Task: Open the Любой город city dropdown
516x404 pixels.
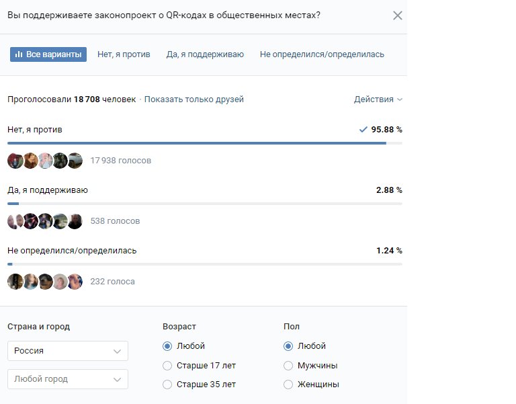Action: pyautogui.click(x=68, y=379)
